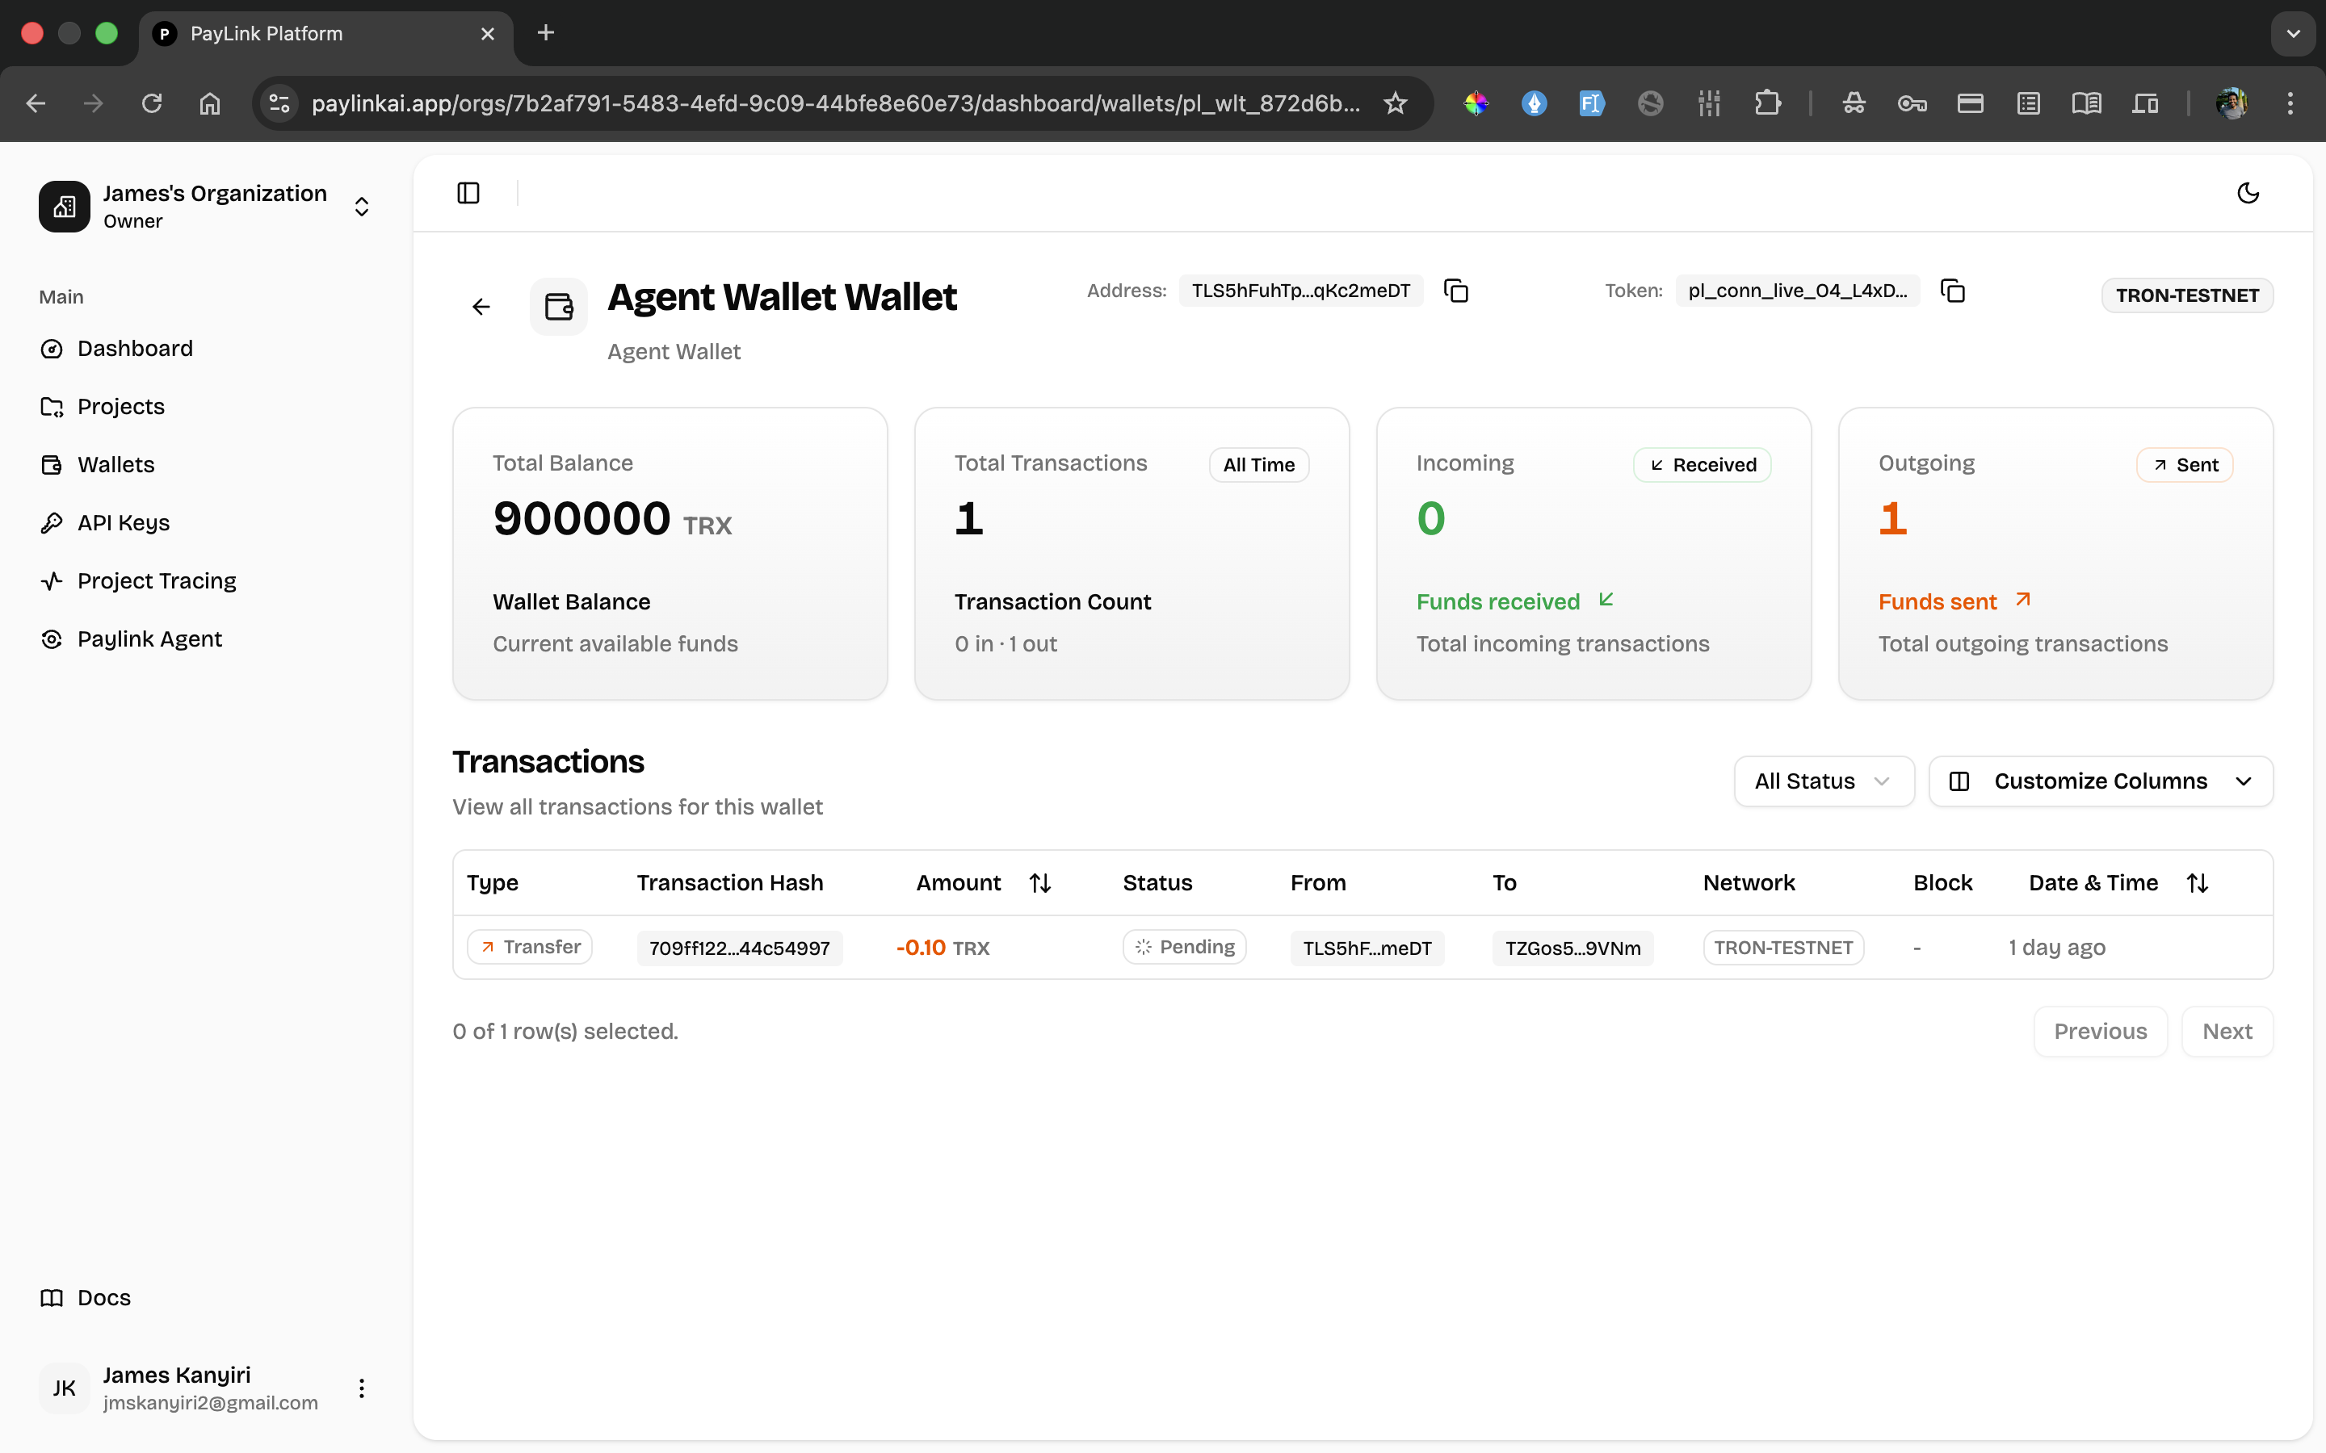
Task: Collapse the sidebar panel
Action: click(x=468, y=192)
